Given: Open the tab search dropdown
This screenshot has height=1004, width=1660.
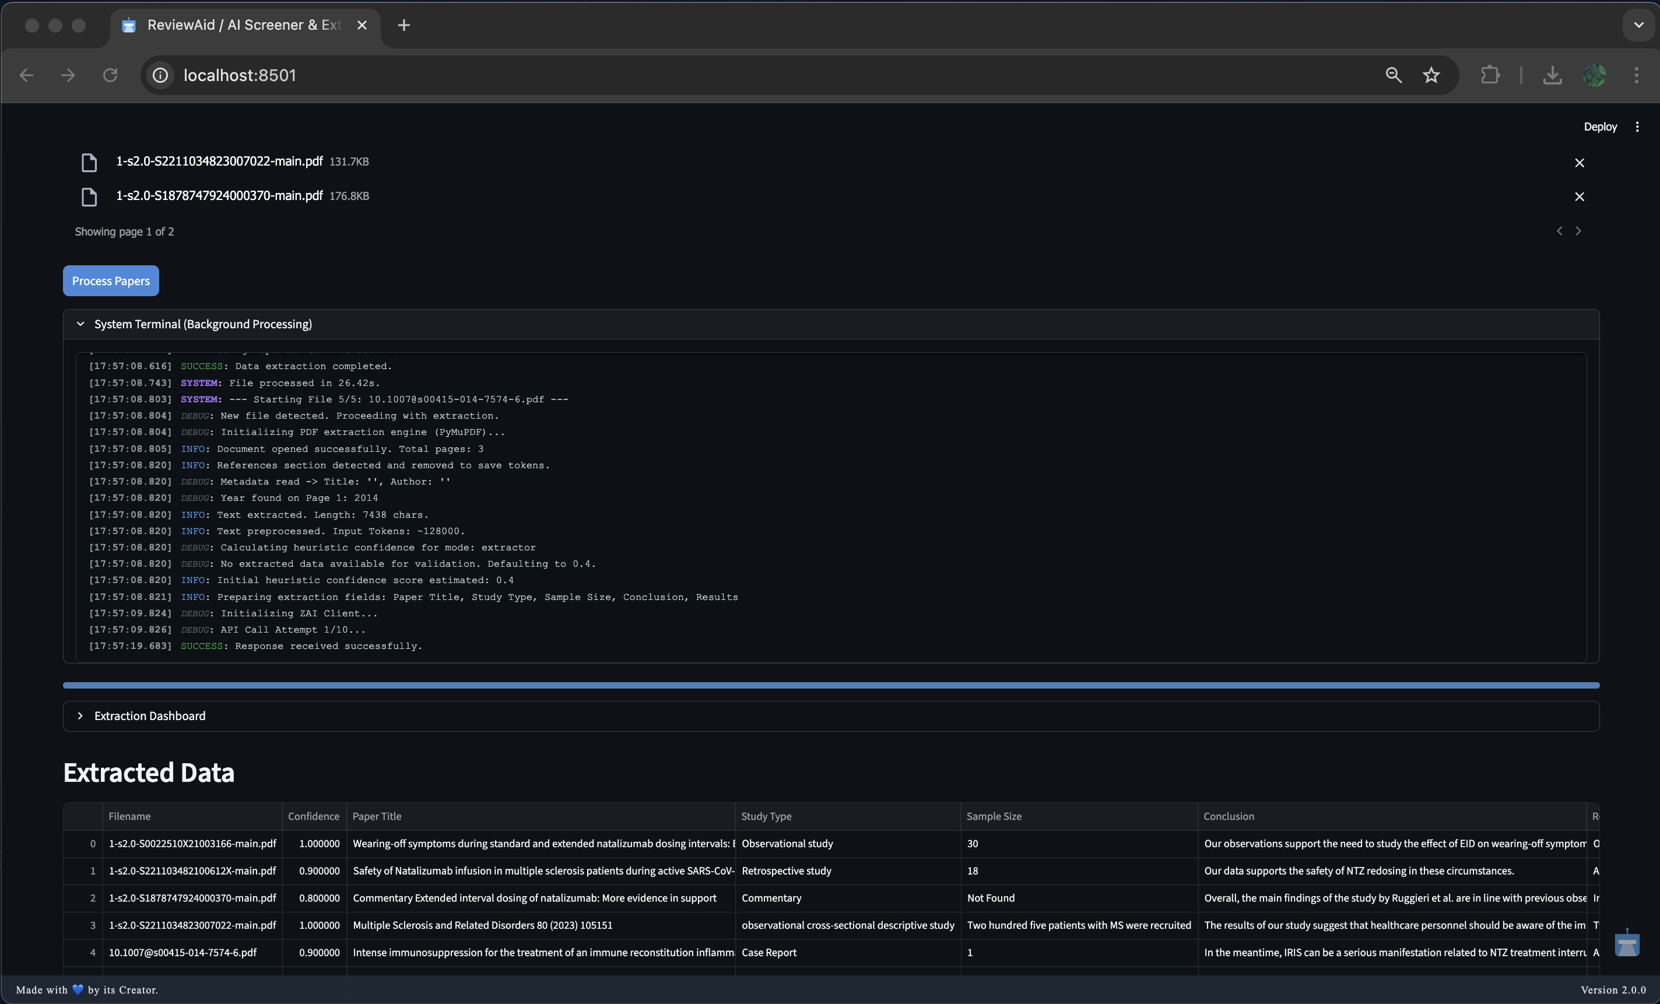Looking at the screenshot, I should pos(1639,25).
